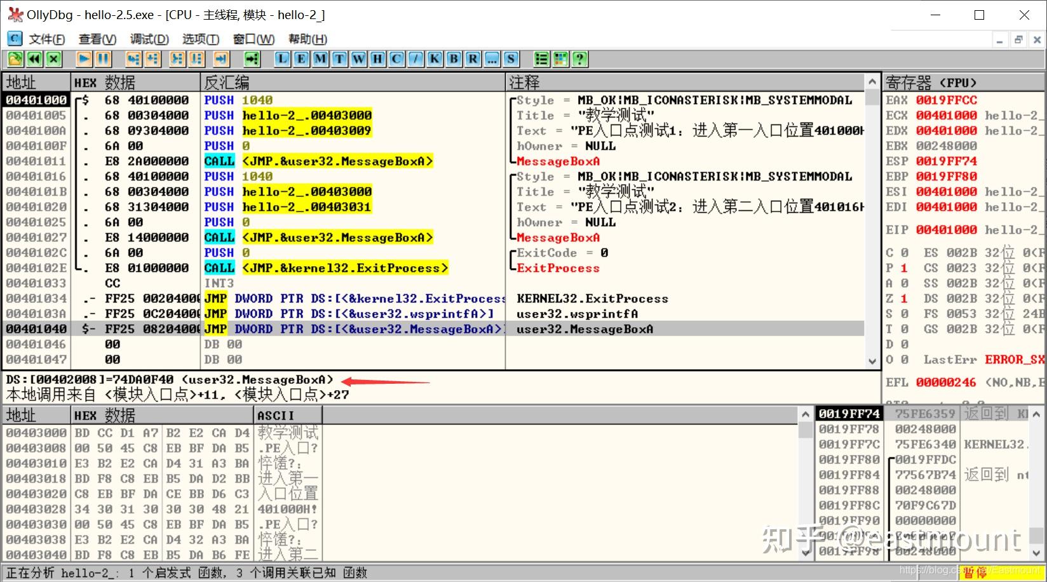The width and height of the screenshot is (1047, 582).
Task: Close the debugged program with the X icon
Action: (x=53, y=58)
